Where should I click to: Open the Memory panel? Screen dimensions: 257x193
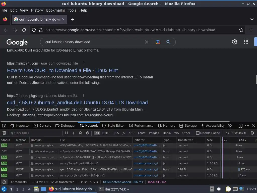click(167, 126)
